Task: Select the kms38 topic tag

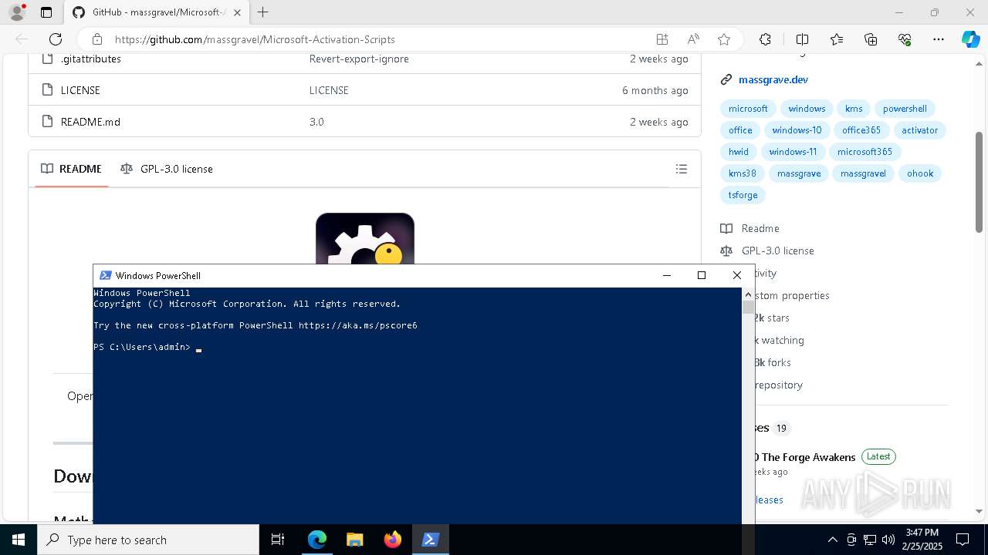Action: click(743, 173)
